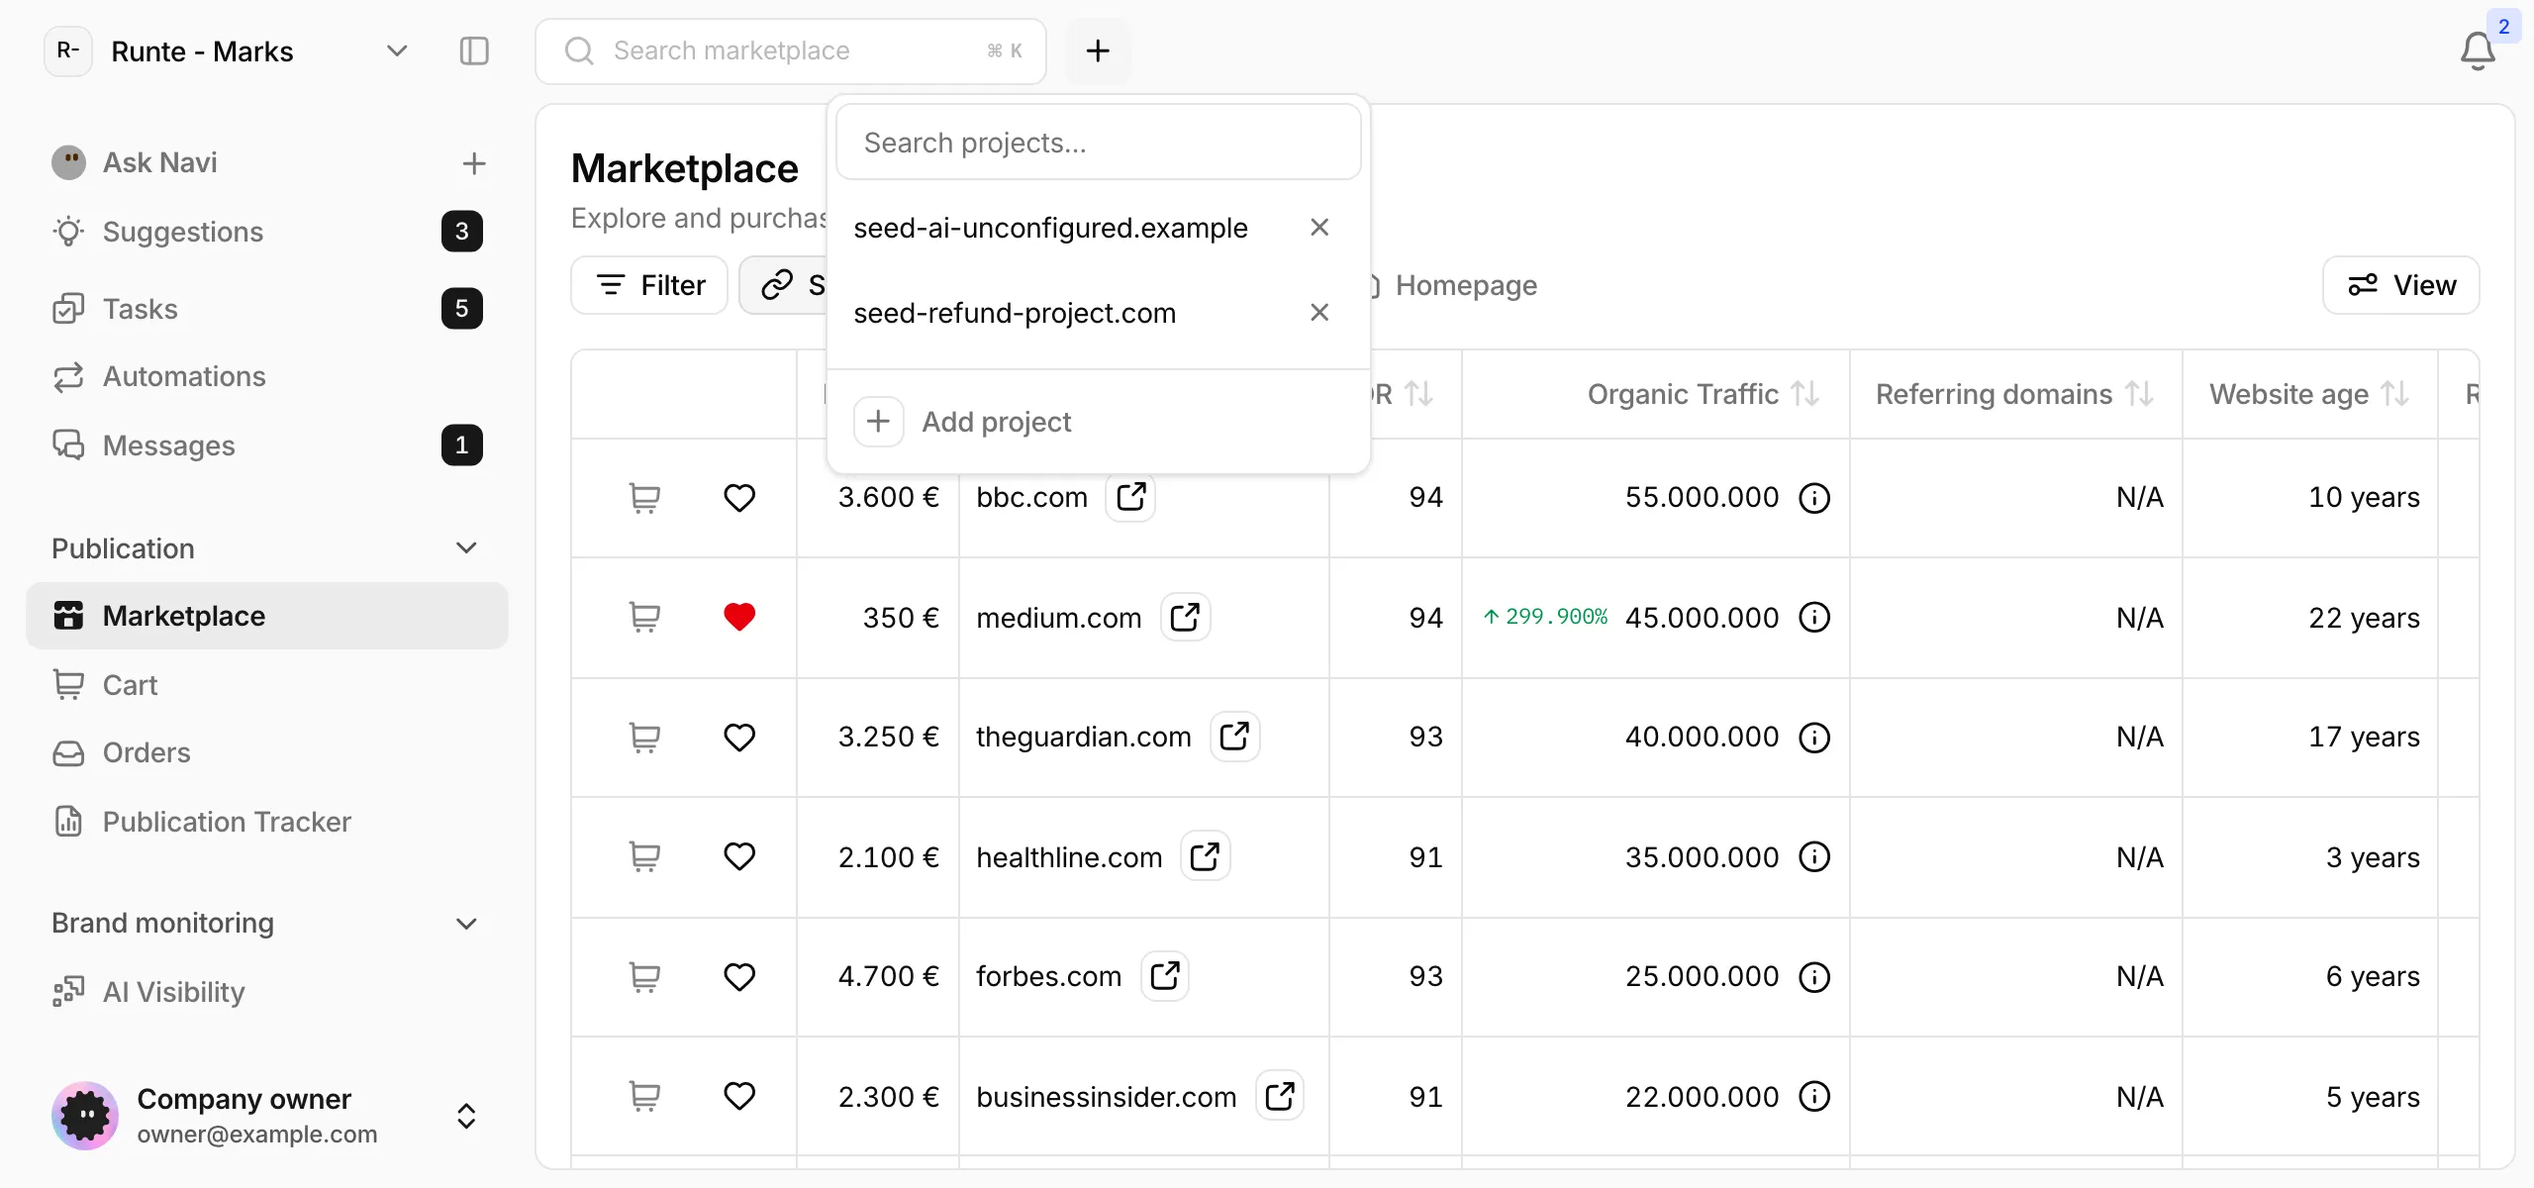Screen dimensions: 2534x1188
Task: Click the plus button beside marketplace search
Action: point(1098,50)
